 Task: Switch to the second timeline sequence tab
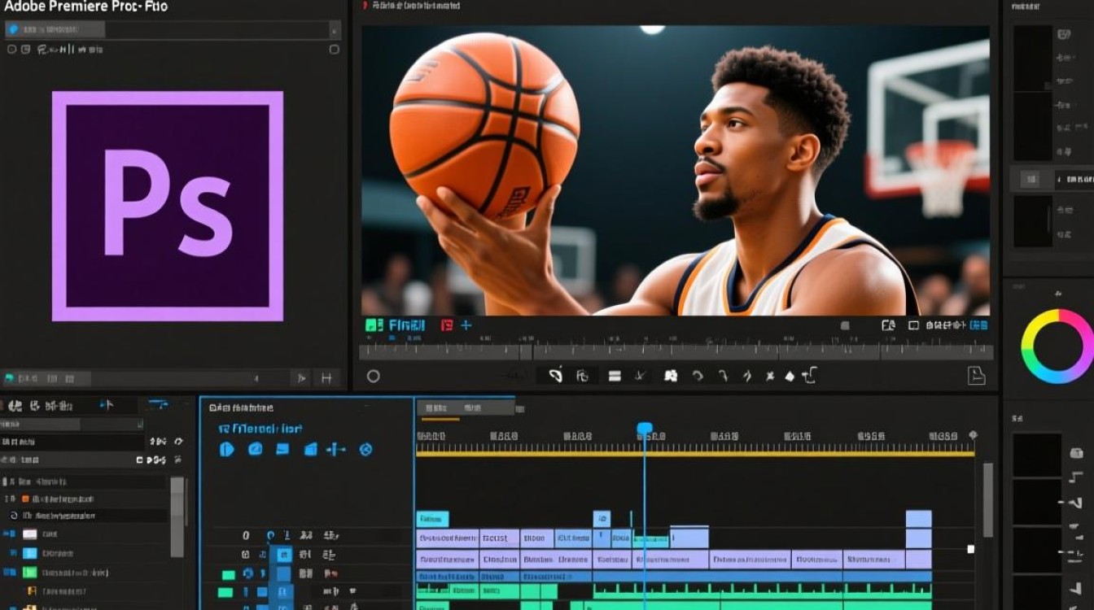tap(472, 407)
